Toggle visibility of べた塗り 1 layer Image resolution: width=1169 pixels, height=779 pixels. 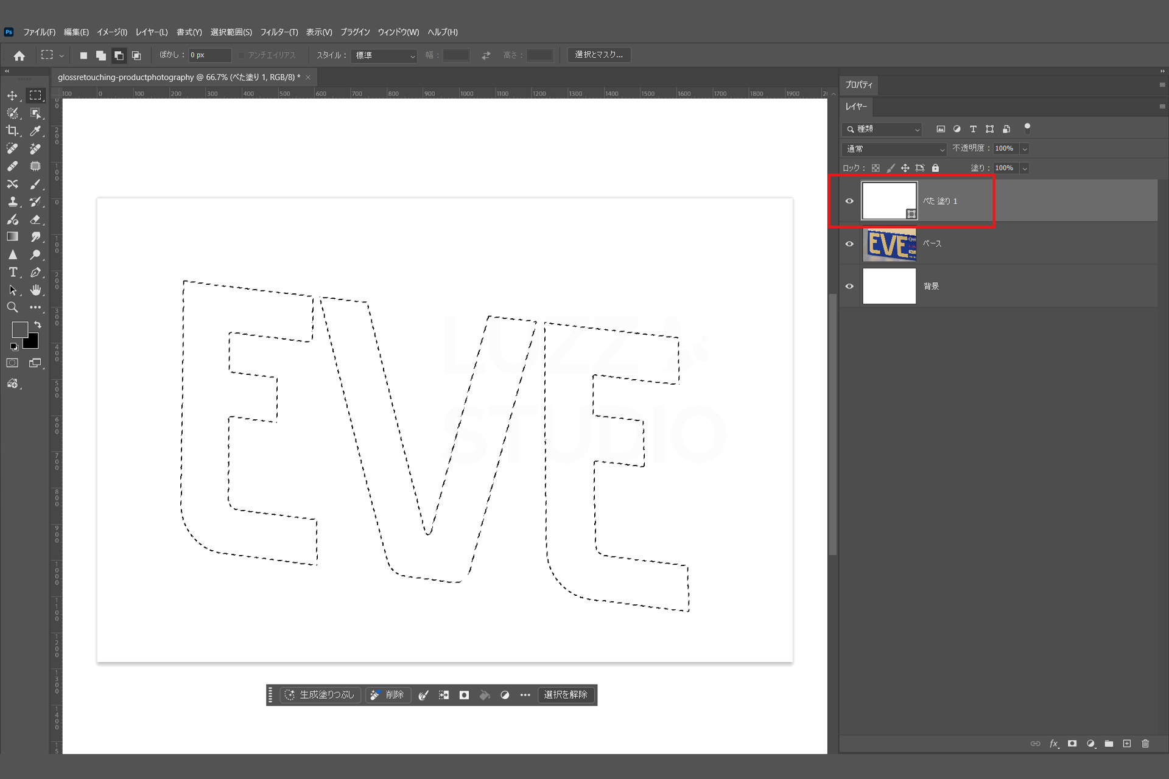tap(849, 201)
